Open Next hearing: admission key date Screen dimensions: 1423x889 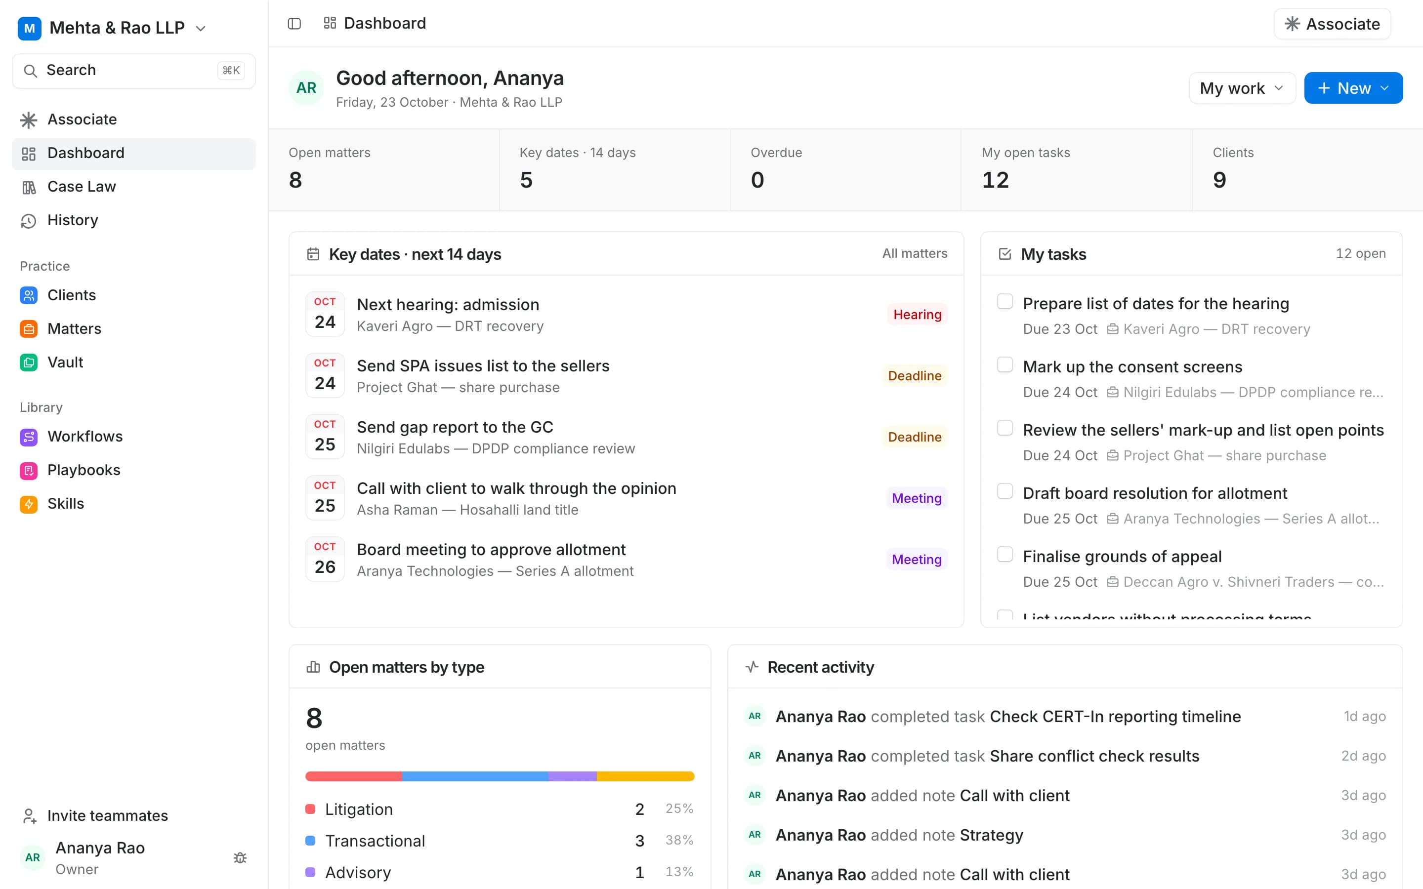[x=626, y=315]
